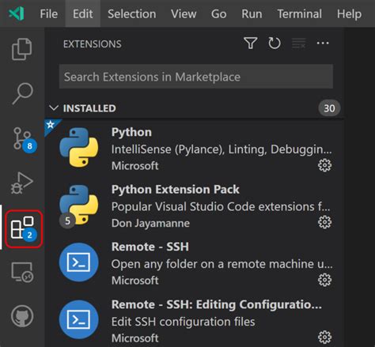Open manage gear for Python Extension Pack
The height and width of the screenshot is (347, 375).
(324, 222)
